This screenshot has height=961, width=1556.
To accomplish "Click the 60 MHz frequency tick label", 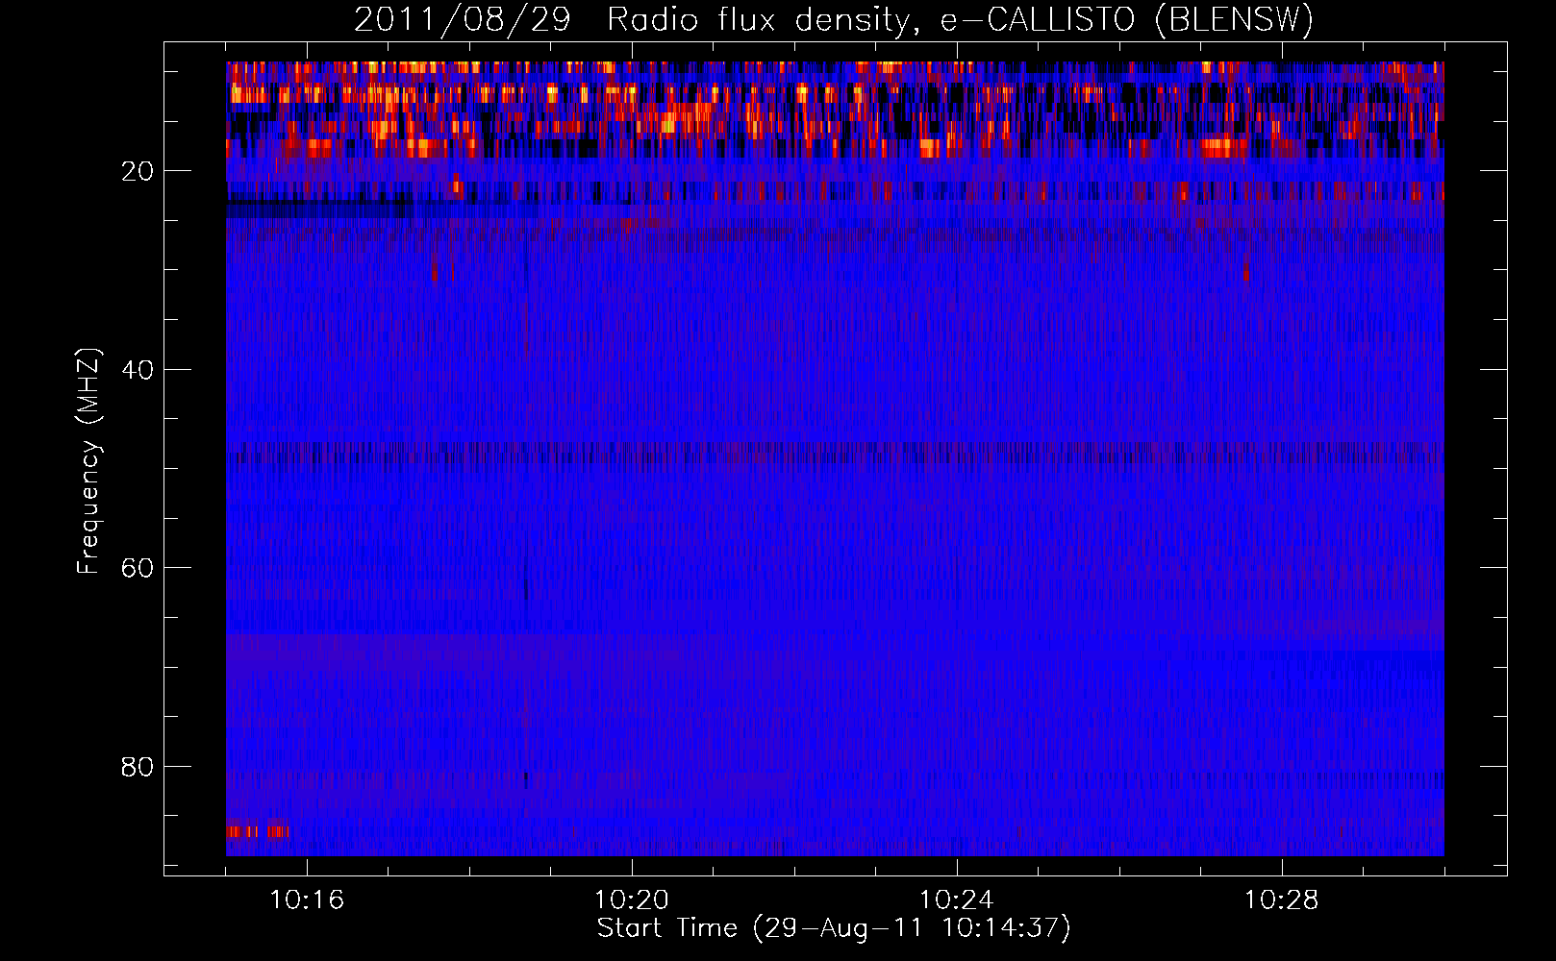I will 138,568.
